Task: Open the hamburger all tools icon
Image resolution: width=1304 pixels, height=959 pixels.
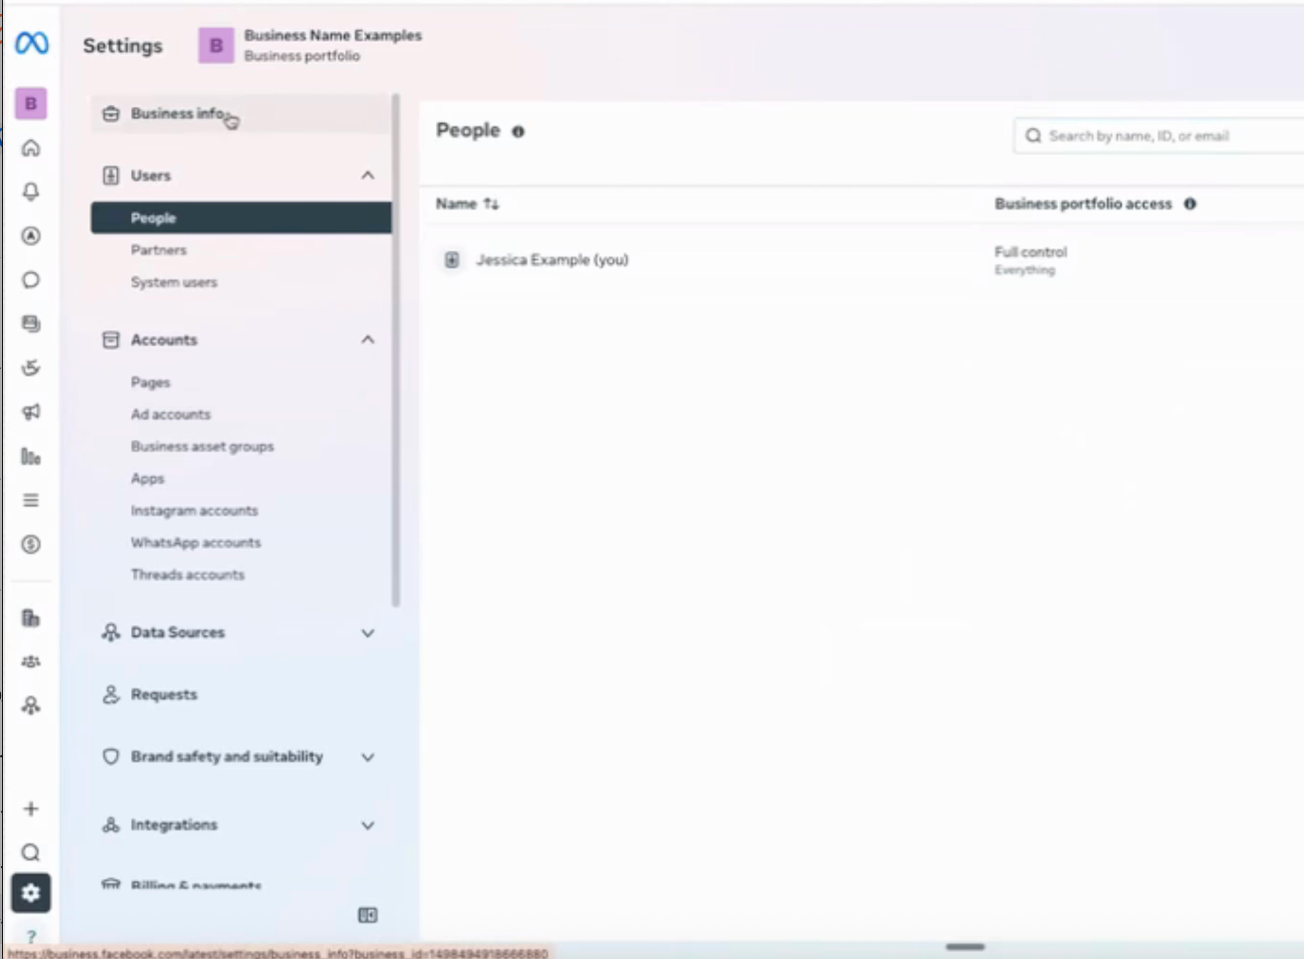Action: [x=30, y=500]
